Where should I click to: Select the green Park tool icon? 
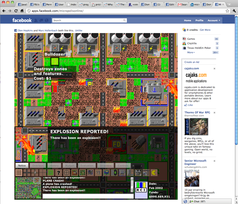(51, 173)
